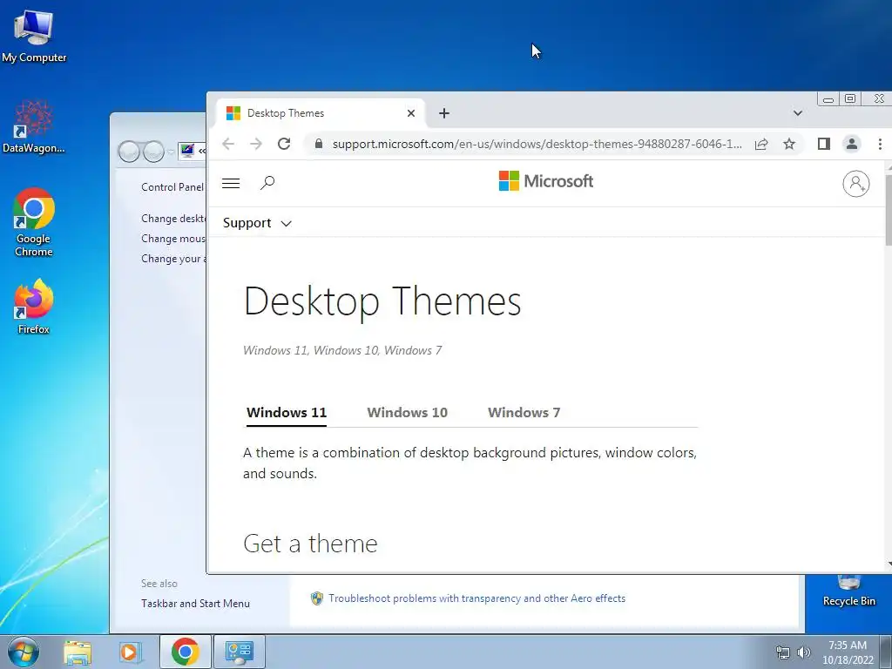Close the Desktop Themes tab
The height and width of the screenshot is (669, 892).
[411, 113]
